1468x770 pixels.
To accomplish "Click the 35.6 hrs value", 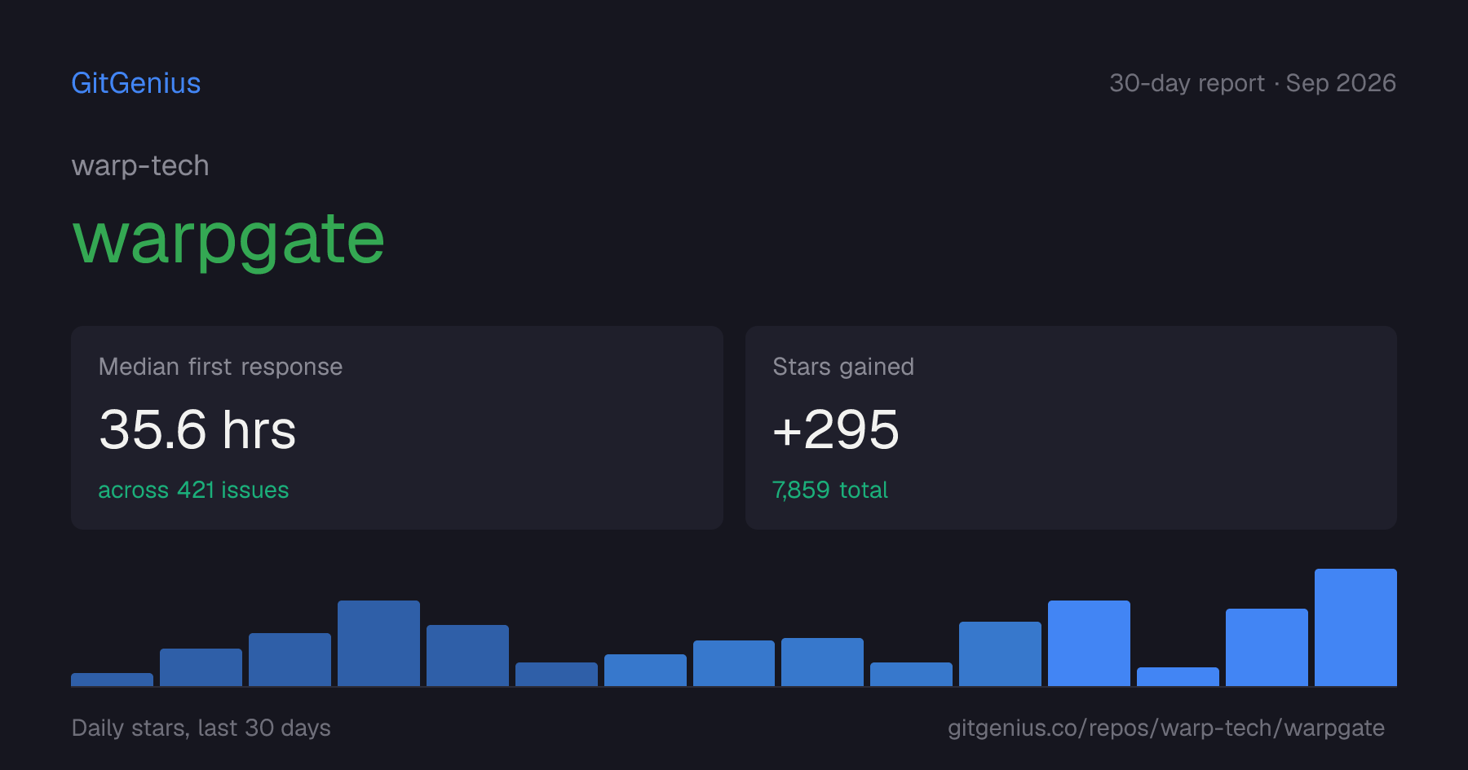I will tap(197, 429).
